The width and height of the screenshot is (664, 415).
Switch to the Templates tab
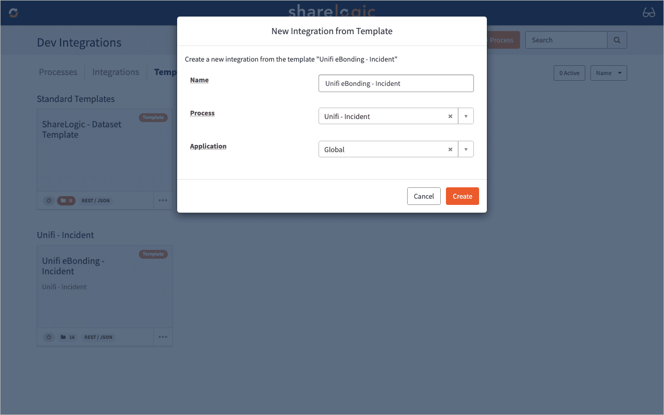(x=166, y=72)
